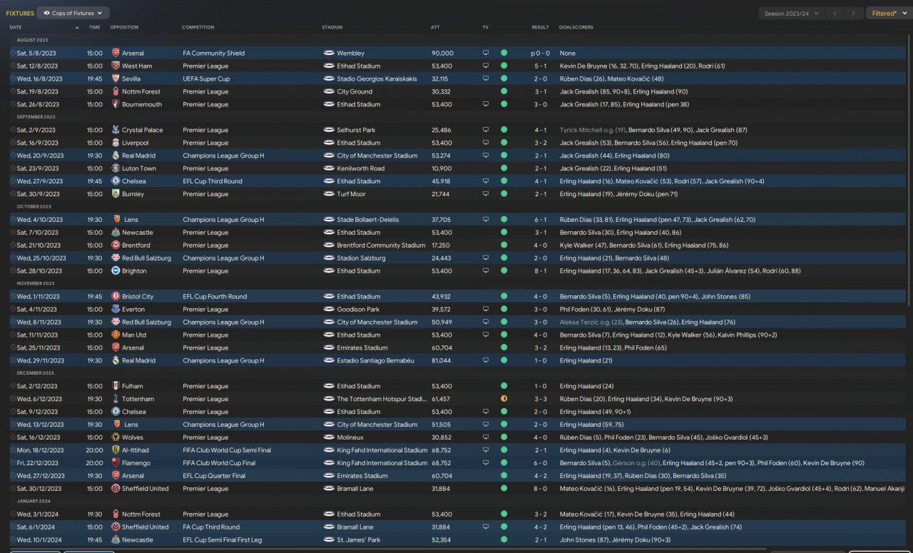Click the 6 - 0 result against Flamengo
This screenshot has height=553, width=913.
540,463
